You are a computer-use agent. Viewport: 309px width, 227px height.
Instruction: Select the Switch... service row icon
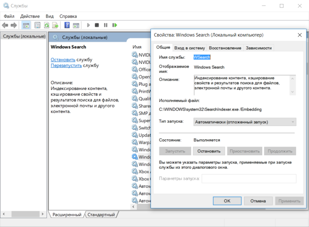(x=135, y=128)
